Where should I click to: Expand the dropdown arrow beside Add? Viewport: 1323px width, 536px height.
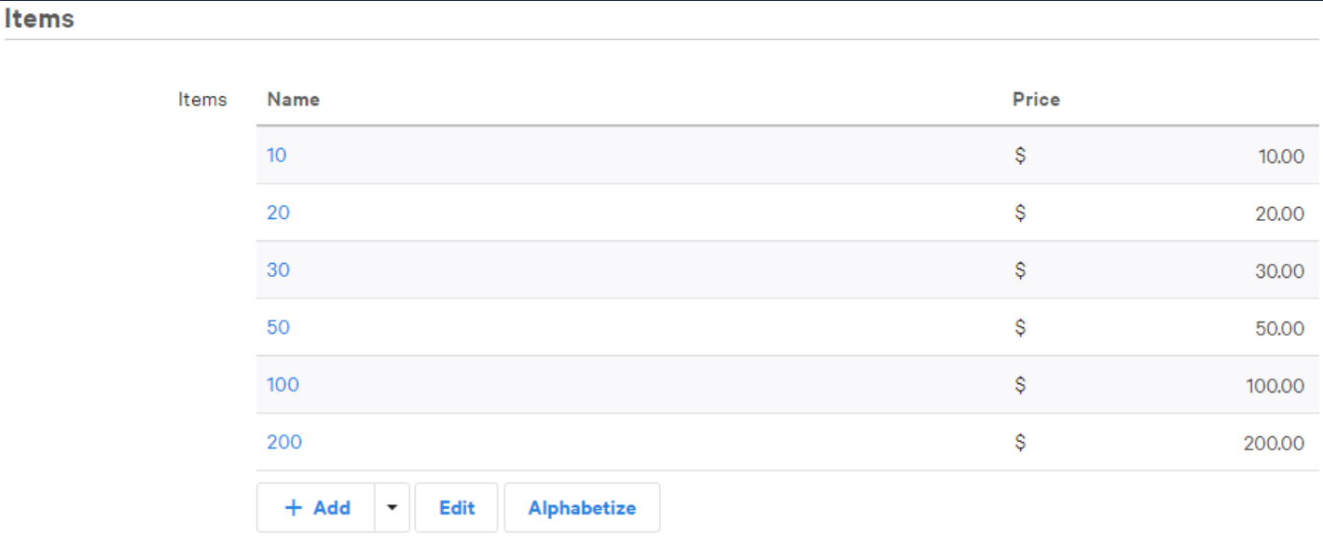tap(393, 508)
